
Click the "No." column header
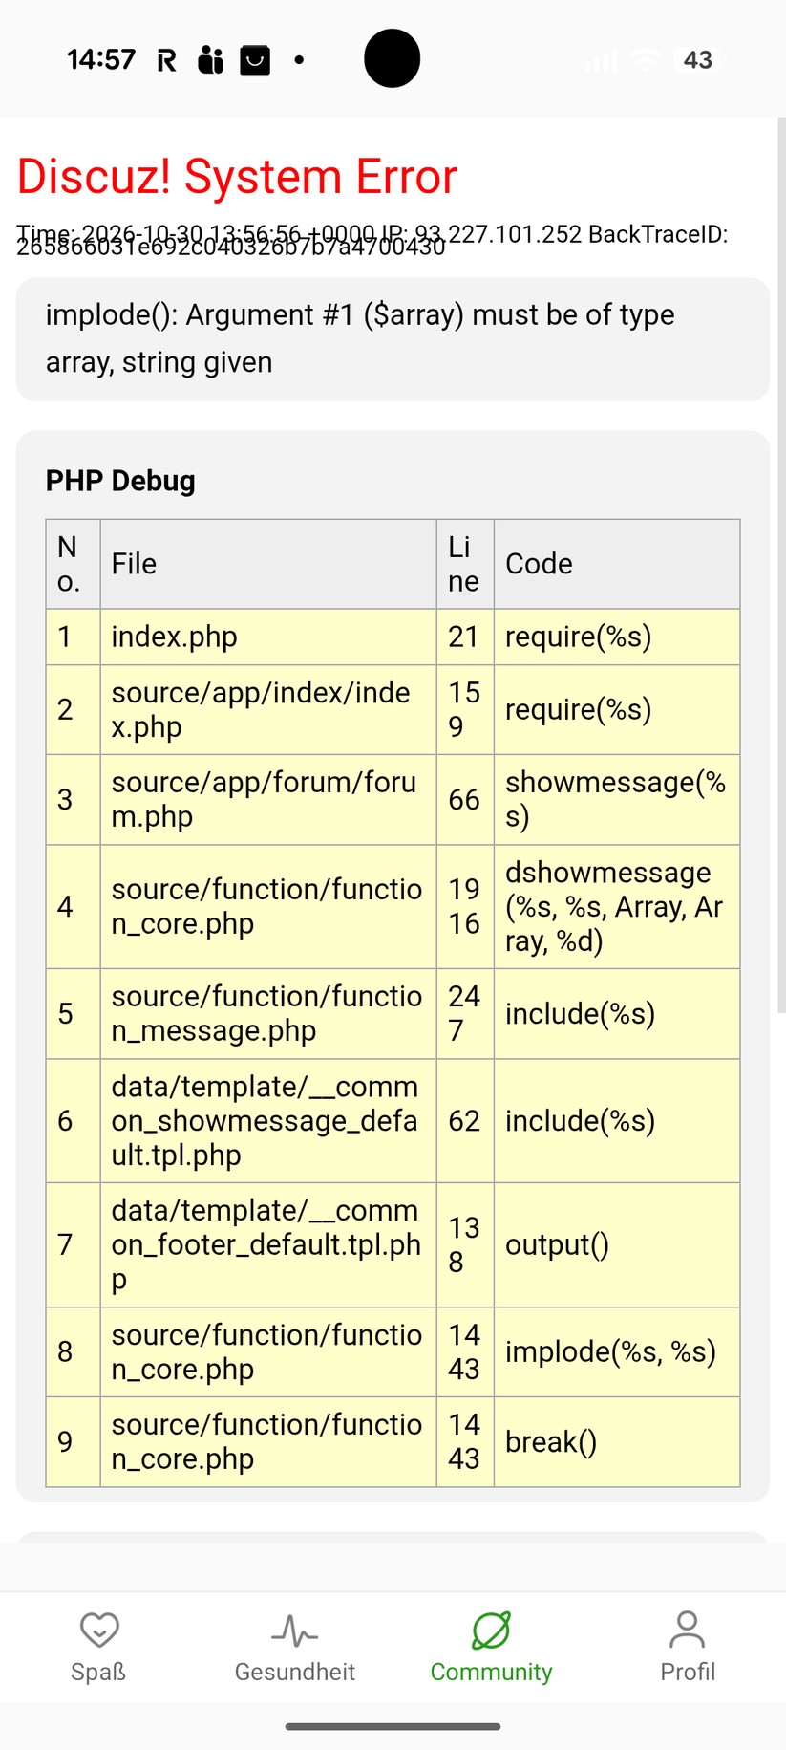[x=74, y=564]
